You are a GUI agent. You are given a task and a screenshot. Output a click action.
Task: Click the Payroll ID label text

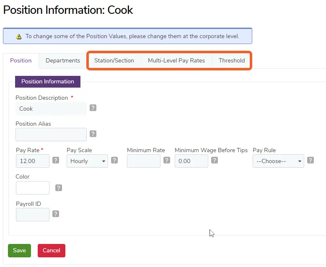pos(28,204)
